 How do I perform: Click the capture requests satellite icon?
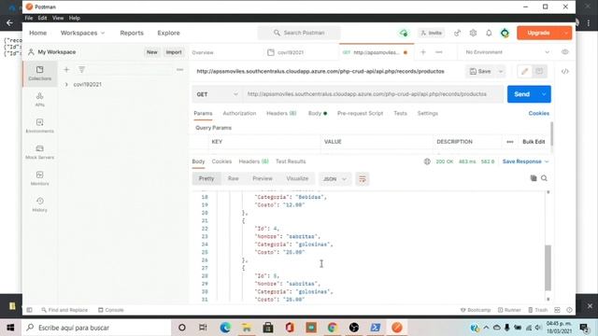457,34
